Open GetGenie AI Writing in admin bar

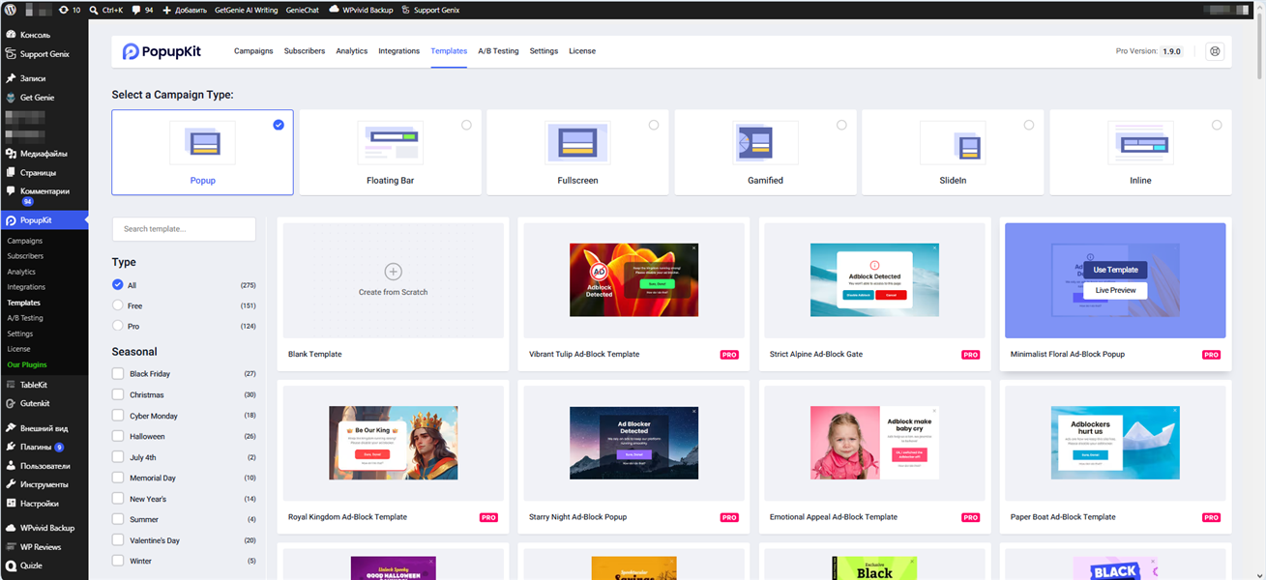[246, 10]
